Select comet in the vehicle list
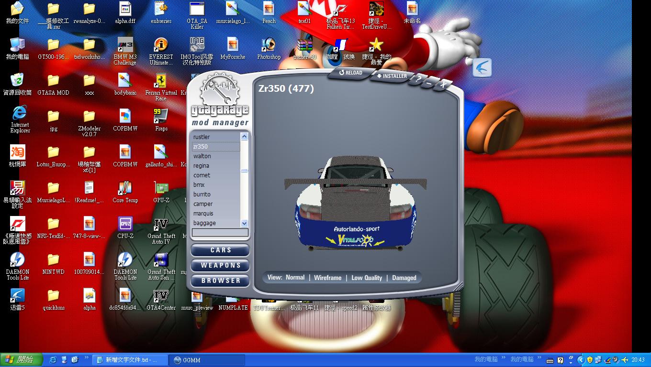This screenshot has height=367, width=651. (x=216, y=175)
